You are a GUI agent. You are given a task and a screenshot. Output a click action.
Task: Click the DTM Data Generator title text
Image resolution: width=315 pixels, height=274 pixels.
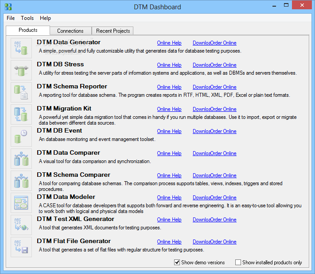pyautogui.click(x=69, y=42)
